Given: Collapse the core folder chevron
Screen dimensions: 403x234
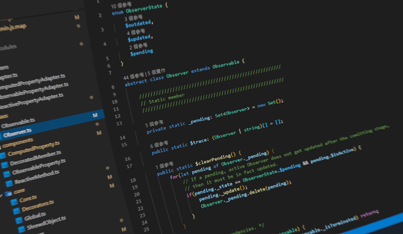Looking at the screenshot, I should 1,195.
